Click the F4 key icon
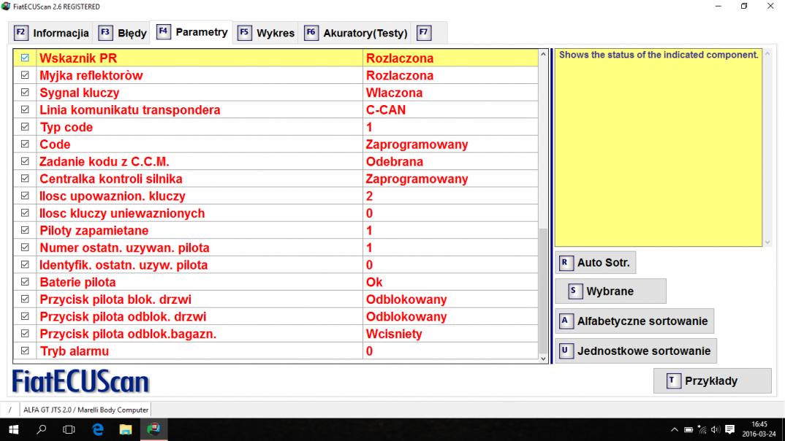785x441 pixels. click(x=163, y=31)
